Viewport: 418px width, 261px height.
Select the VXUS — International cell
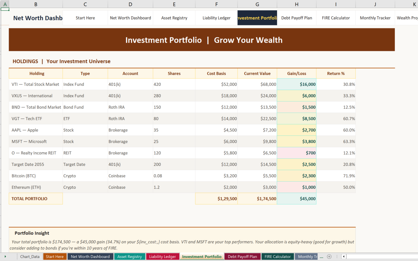(36, 96)
